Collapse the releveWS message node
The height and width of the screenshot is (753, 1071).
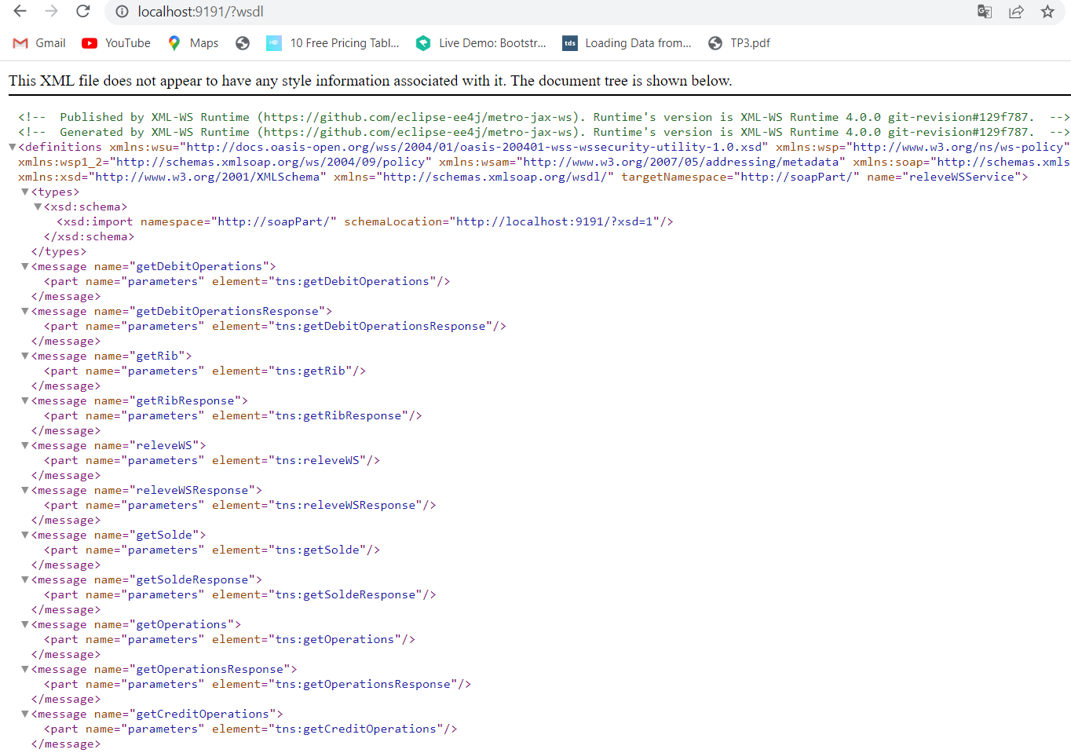coord(25,445)
